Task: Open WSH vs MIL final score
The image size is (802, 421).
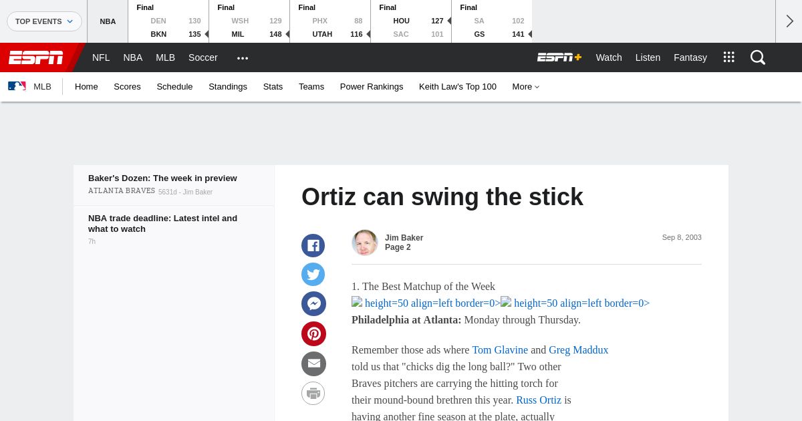Action: [x=249, y=21]
